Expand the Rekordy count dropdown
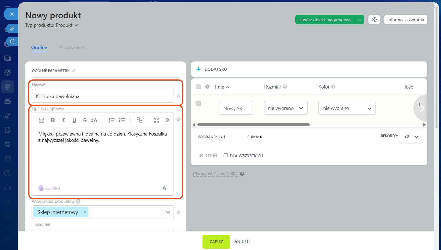The image size is (441, 250). tap(411, 136)
